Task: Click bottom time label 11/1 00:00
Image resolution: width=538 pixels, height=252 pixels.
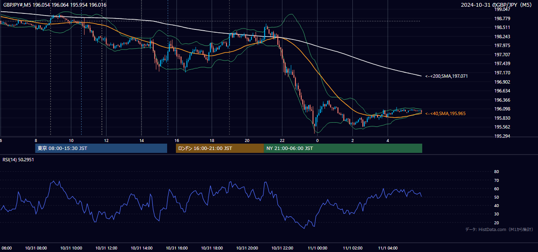Action: click(x=317, y=248)
